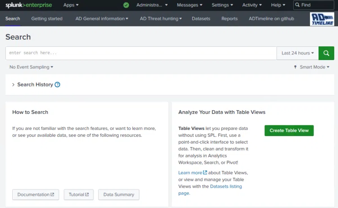Open the No Event Sampling dropdown
The width and height of the screenshot is (338, 208).
[x=31, y=67]
